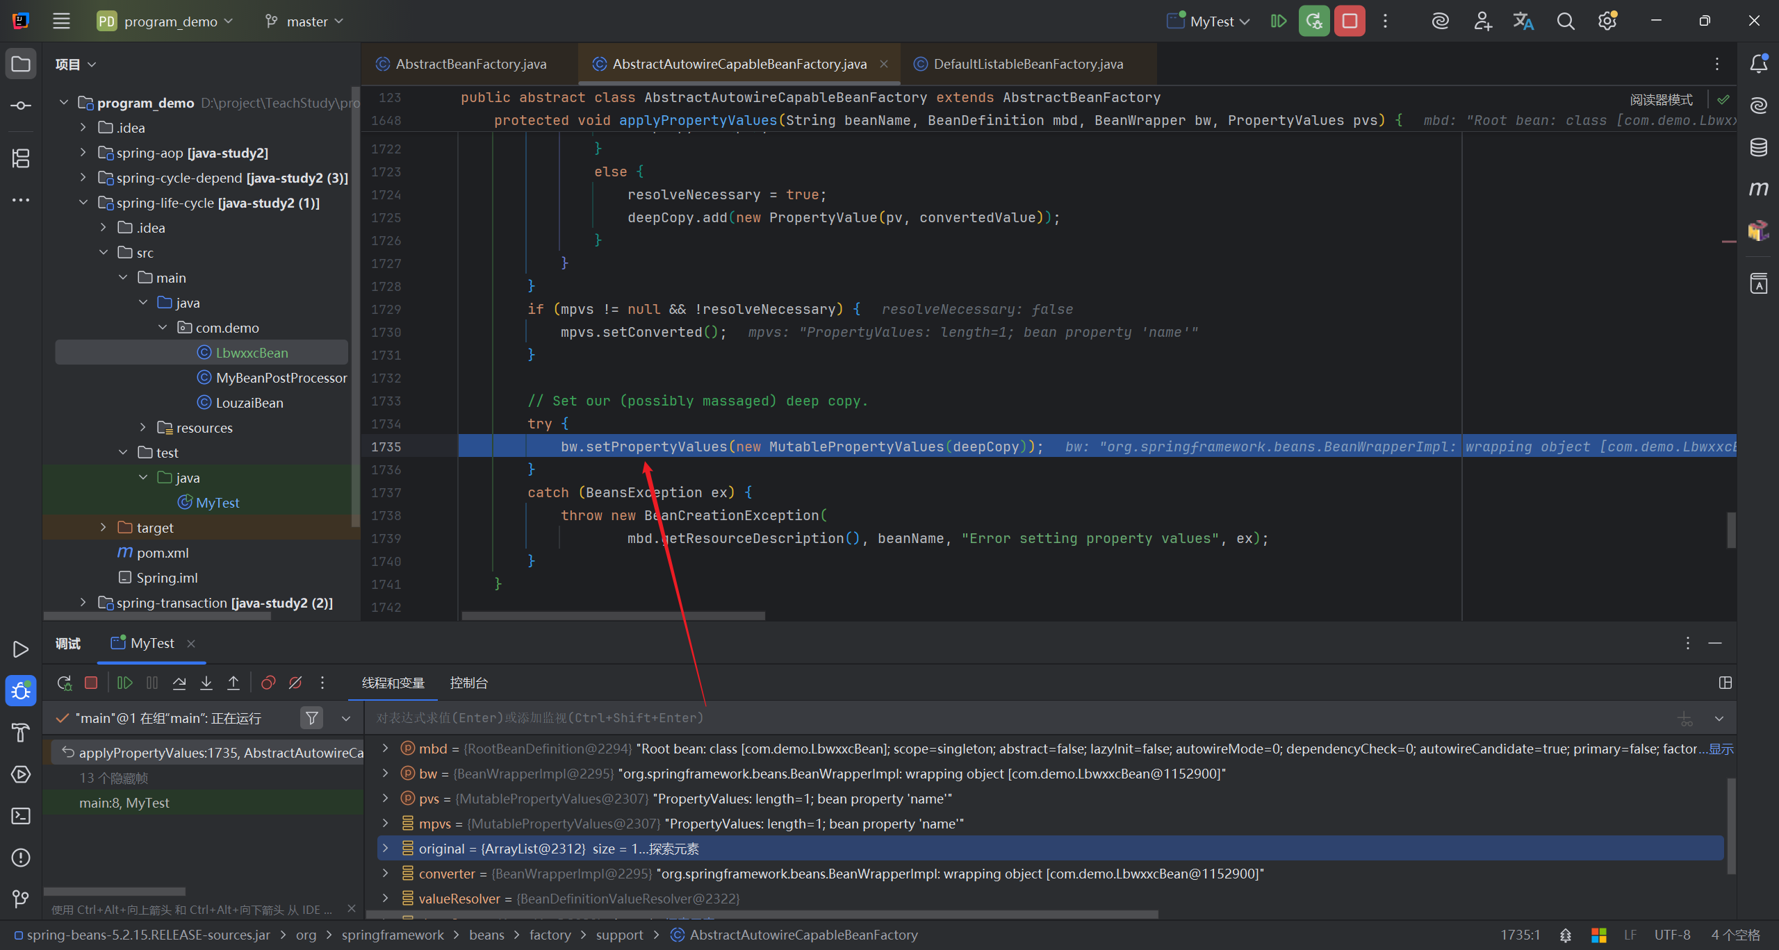Screen dimensions: 1779x950
Task: Switch to DefaultListableBeanFactory.java tab
Action: [1027, 64]
